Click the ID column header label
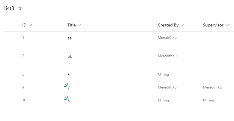The image size is (234, 121). coord(24,25)
